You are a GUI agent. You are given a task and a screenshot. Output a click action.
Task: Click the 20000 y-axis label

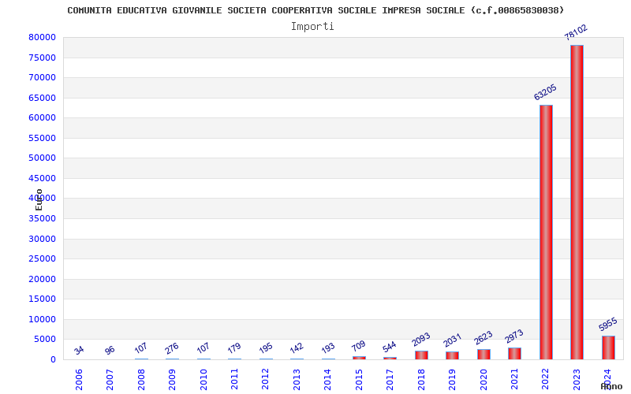(43, 279)
